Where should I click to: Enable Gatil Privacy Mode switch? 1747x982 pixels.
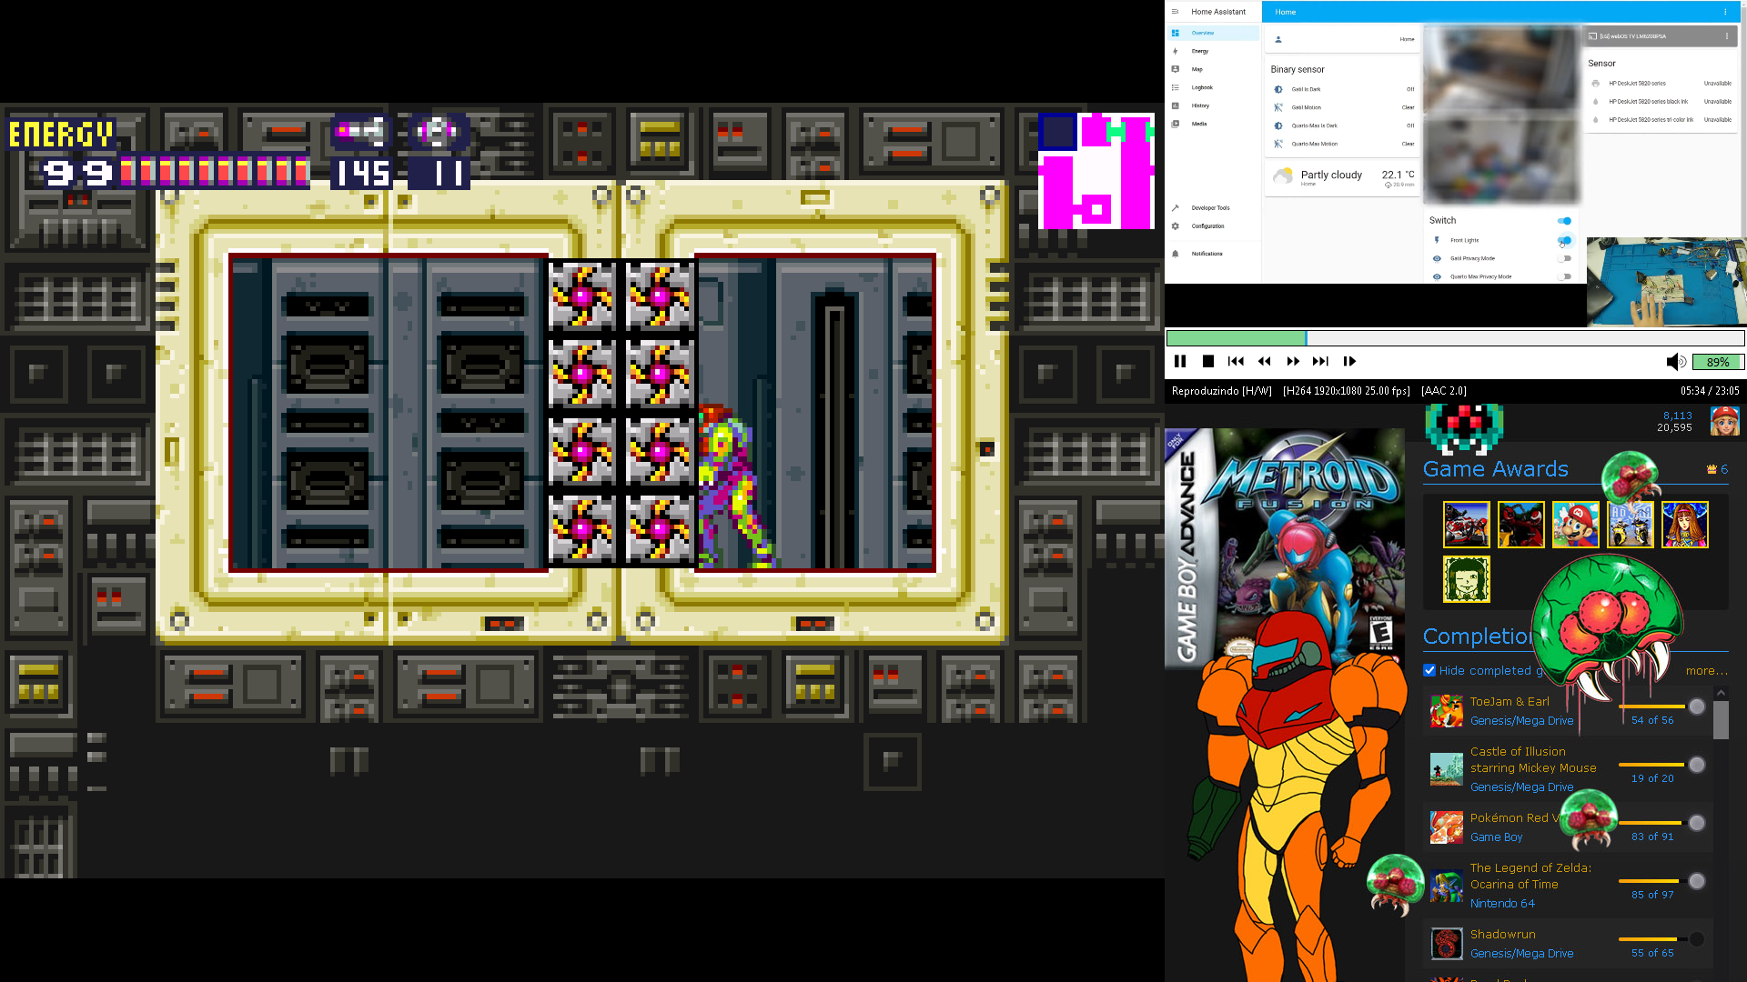tap(1564, 259)
